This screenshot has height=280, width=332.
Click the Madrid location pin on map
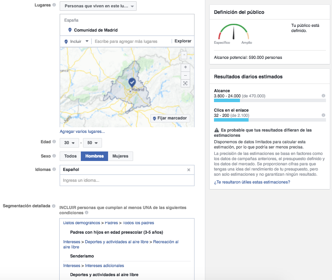tap(132, 82)
